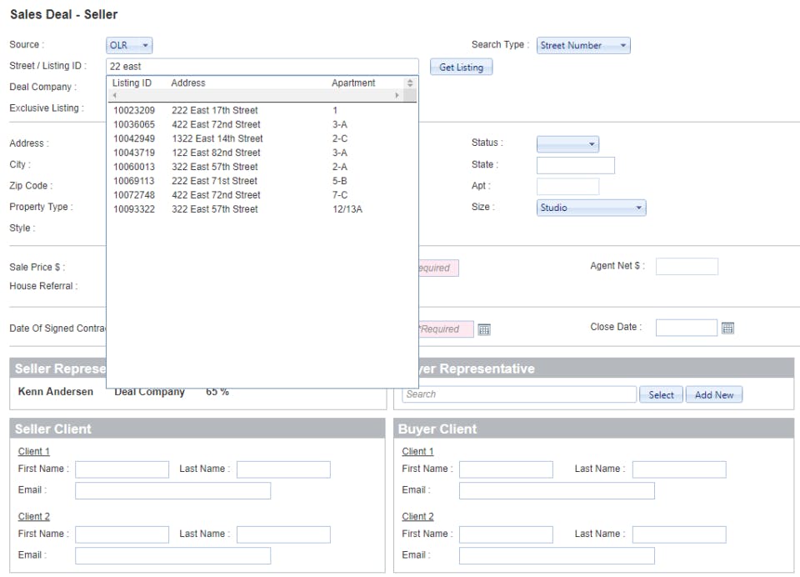800x577 pixels.
Task: Click the Close Date input field
Action: pos(686,328)
